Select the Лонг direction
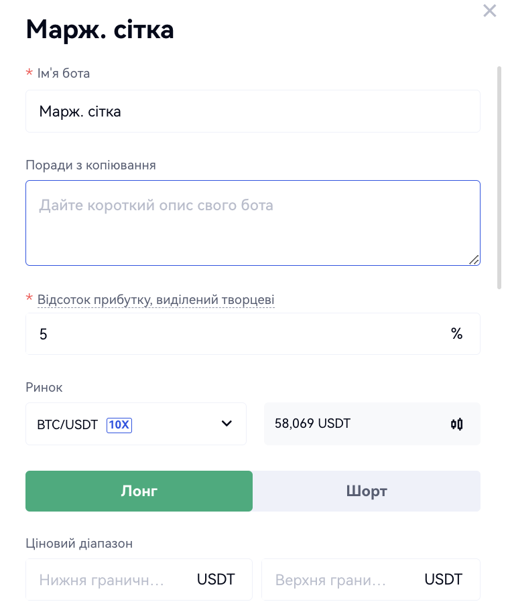This screenshot has height=616, width=508. 139,491
